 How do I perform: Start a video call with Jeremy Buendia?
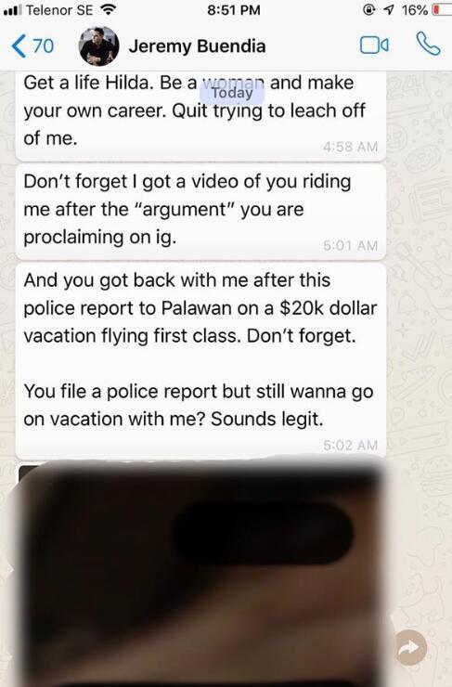coord(374,45)
